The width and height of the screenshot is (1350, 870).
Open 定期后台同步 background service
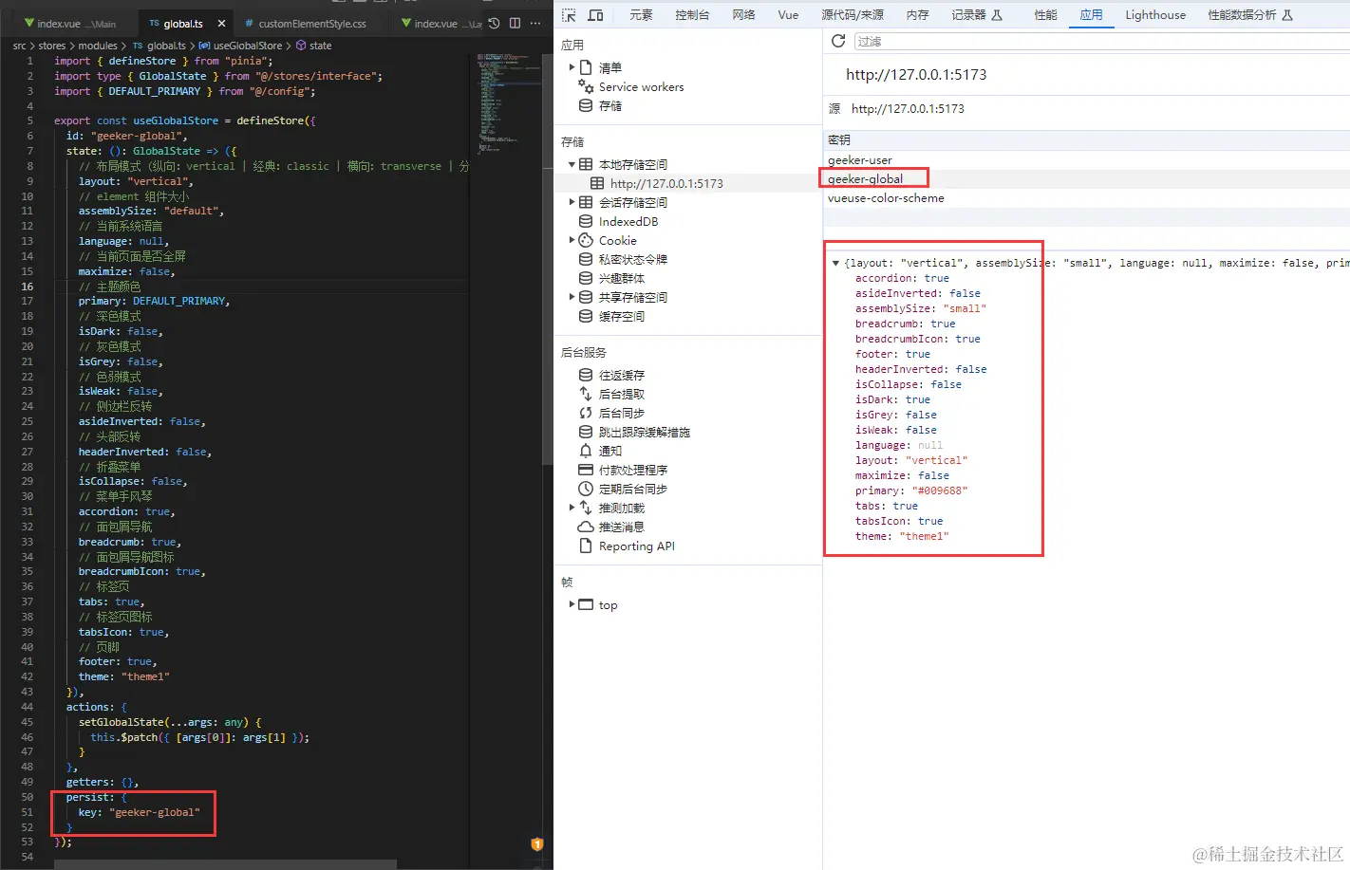[633, 490]
